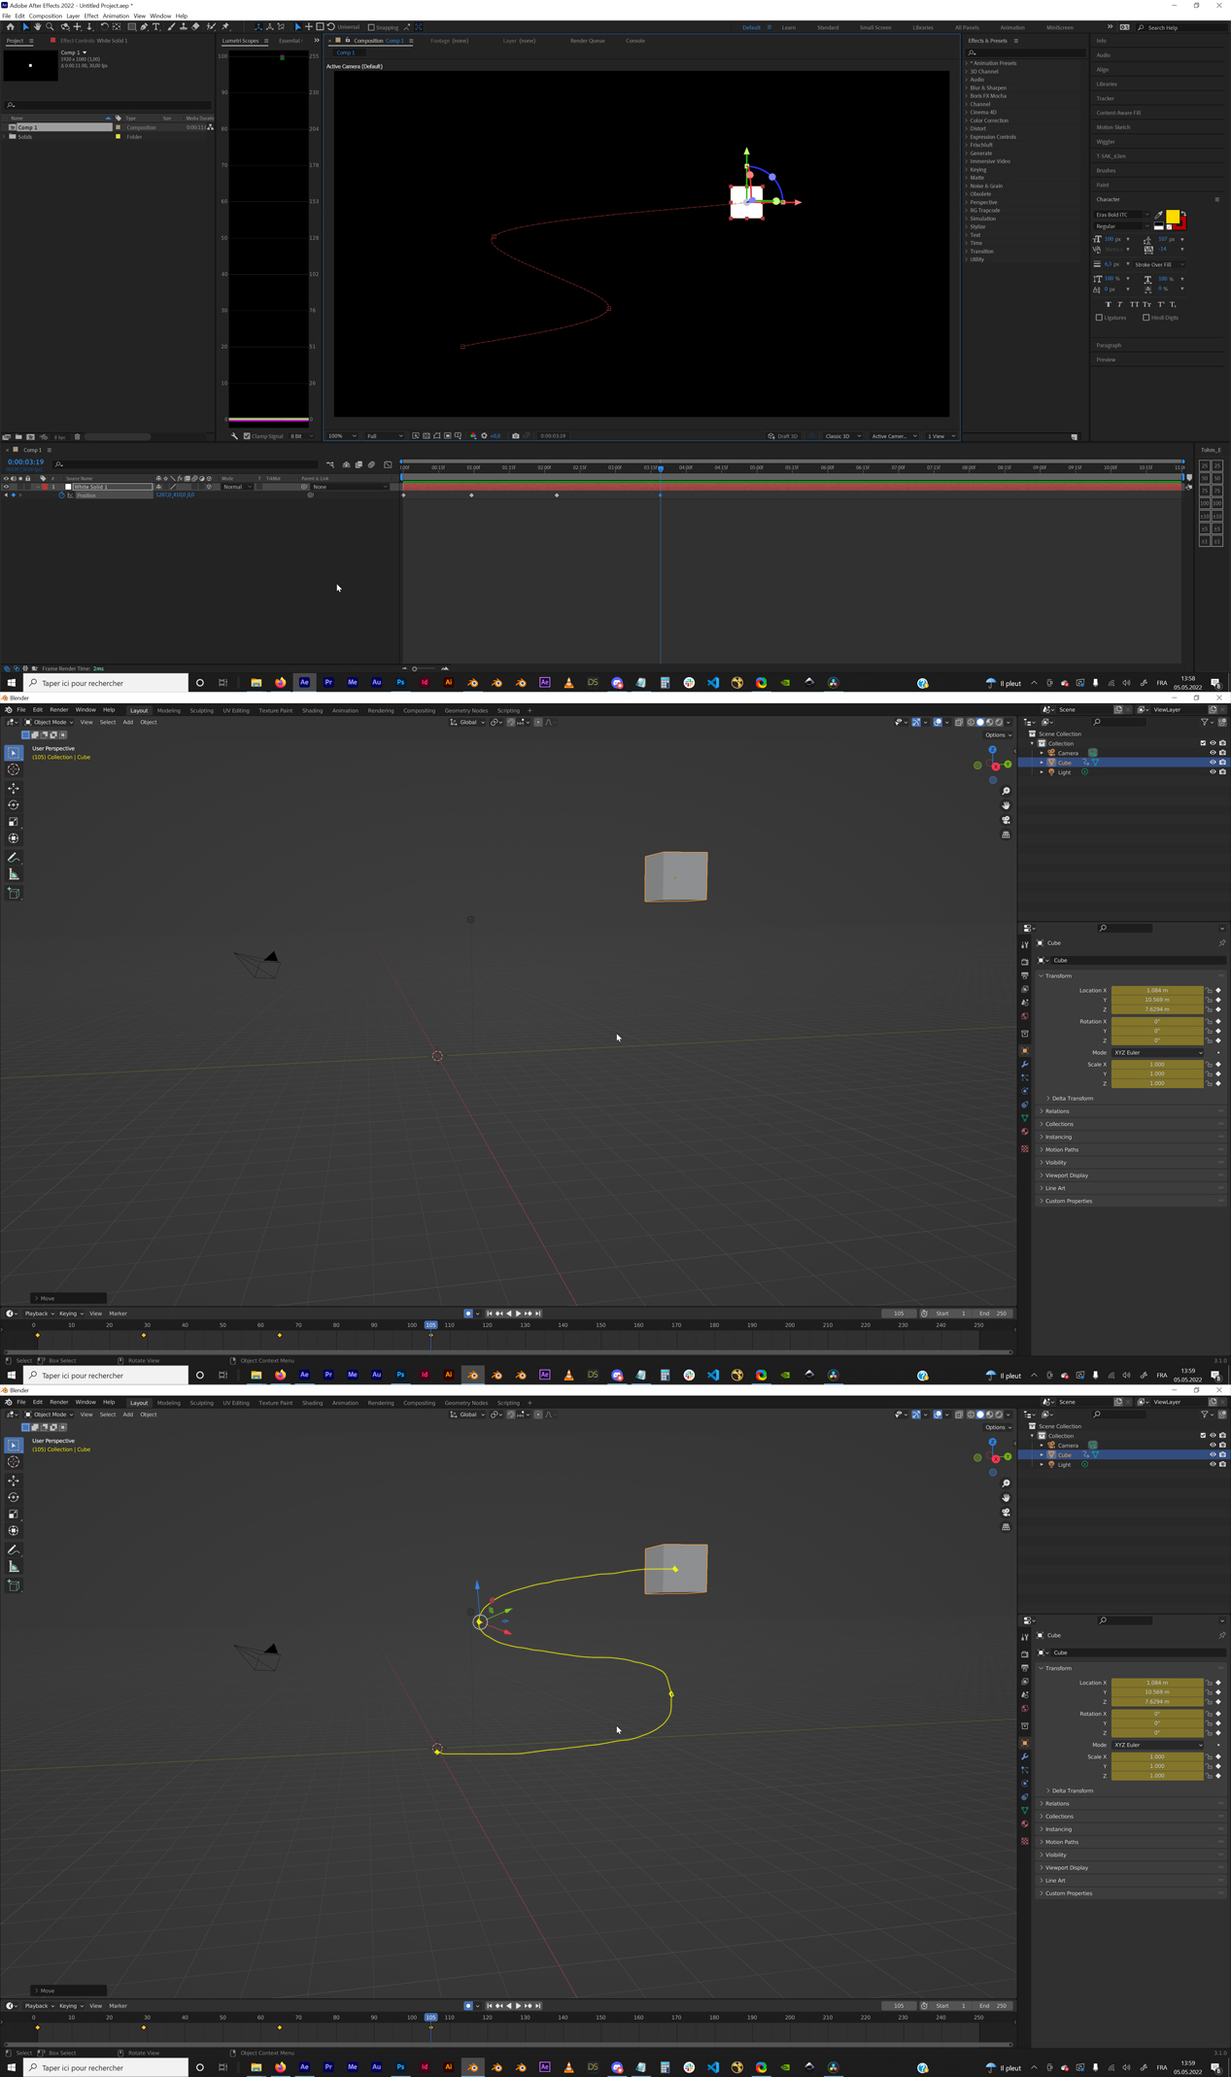Open Keying menu in lower Blender timeline
The image size is (1231, 2077).
coord(71,2006)
